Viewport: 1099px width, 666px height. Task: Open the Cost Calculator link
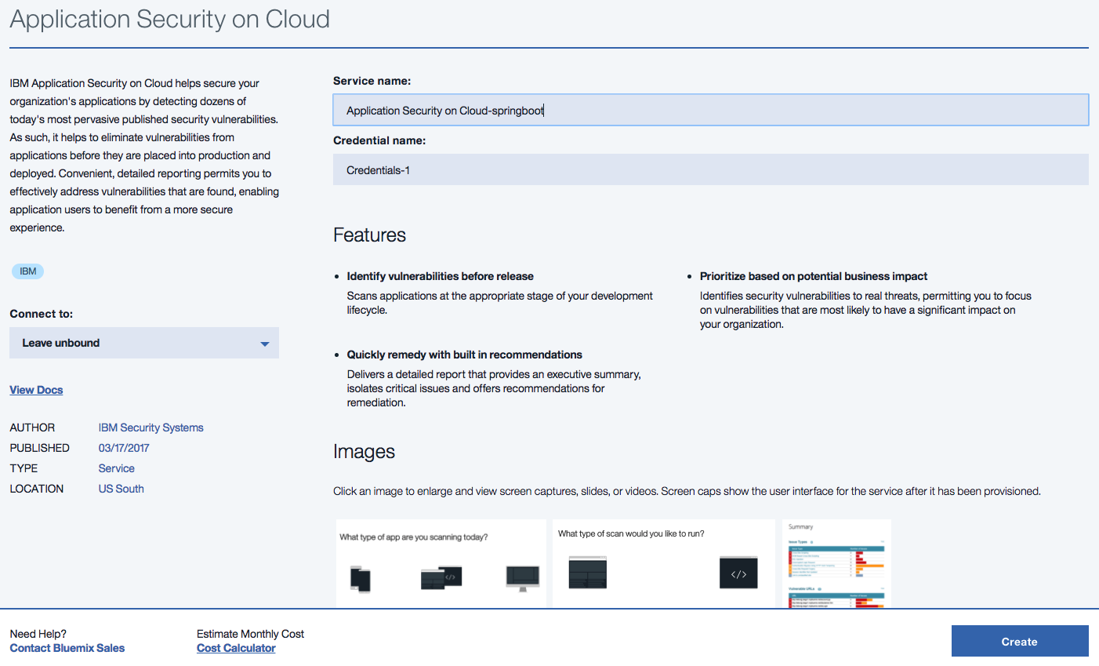pyautogui.click(x=236, y=648)
